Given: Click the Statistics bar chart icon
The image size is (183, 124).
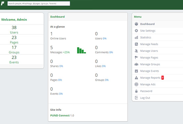Looking at the screenshot, I should click(136, 37).
